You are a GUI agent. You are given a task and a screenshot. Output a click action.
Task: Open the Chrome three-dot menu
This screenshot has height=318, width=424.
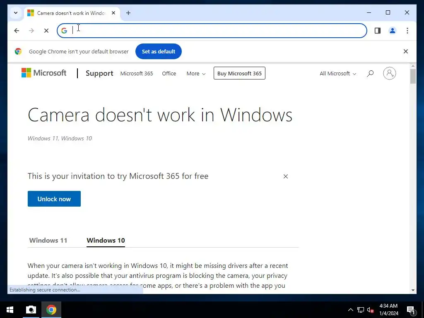click(x=407, y=31)
